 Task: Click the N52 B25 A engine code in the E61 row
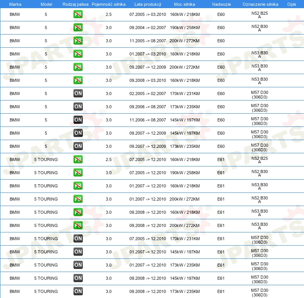(260, 160)
